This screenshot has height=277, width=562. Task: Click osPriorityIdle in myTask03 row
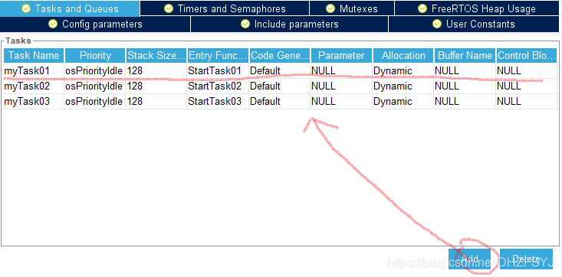95,102
